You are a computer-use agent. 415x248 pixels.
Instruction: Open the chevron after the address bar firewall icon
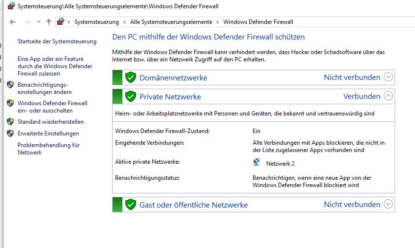pyautogui.click(x=69, y=22)
